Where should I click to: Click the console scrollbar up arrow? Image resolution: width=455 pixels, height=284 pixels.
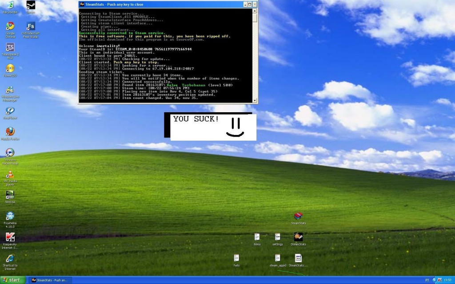tap(255, 11)
